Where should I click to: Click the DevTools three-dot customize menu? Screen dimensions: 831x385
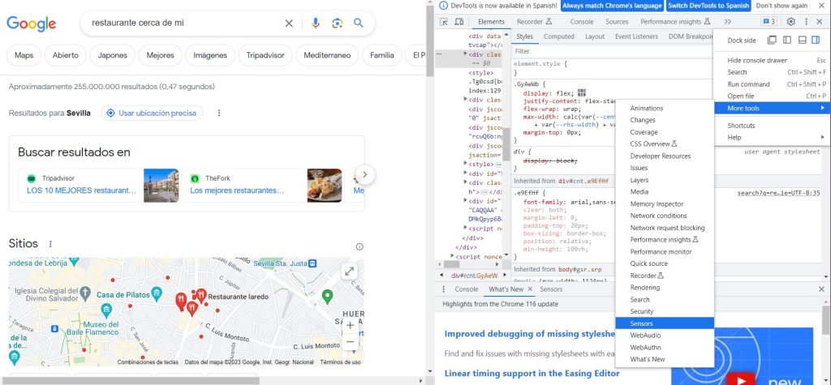coord(806,22)
